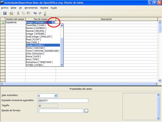This screenshot has width=162, height=122.
Task: Click the Paste icon in toolbar
Action: (28, 13)
